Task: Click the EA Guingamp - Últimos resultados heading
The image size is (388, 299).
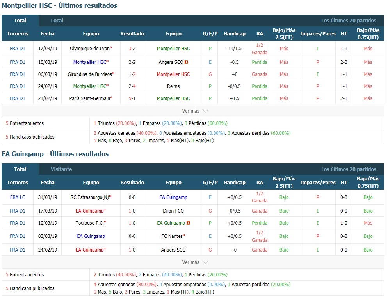Action: pos(55,154)
